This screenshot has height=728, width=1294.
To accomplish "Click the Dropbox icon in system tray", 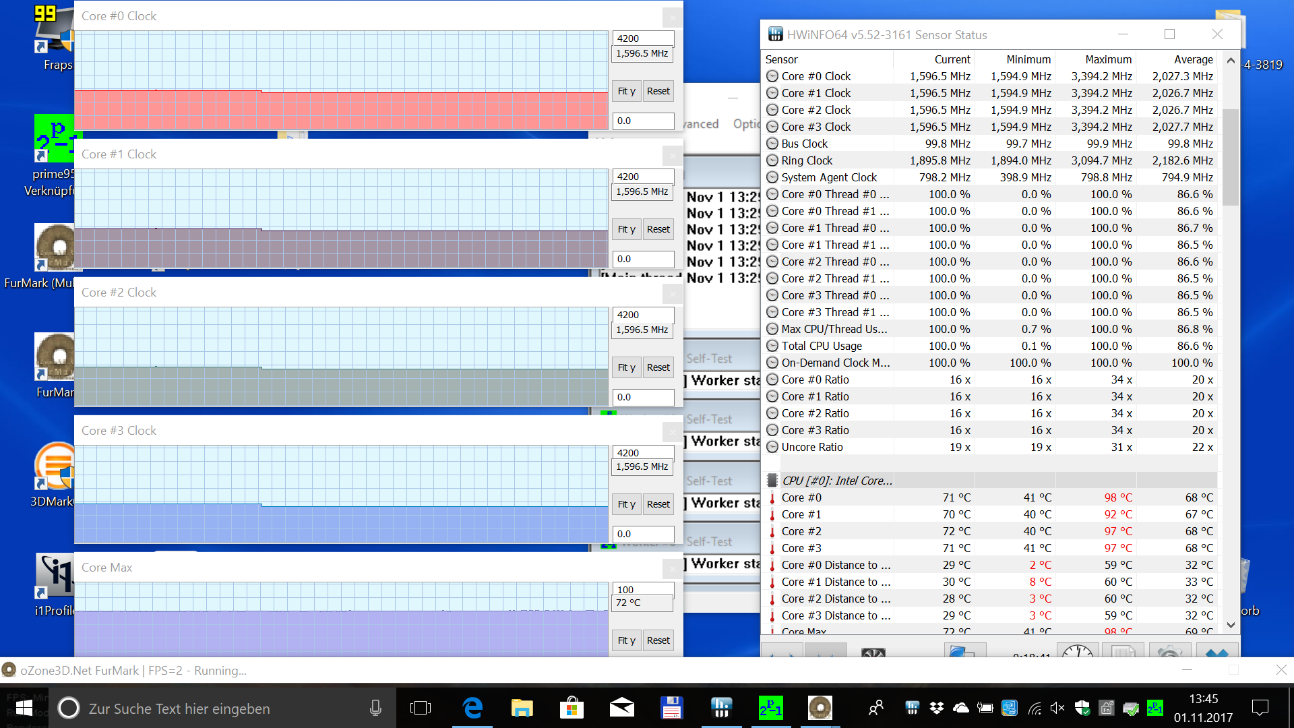I will (936, 708).
